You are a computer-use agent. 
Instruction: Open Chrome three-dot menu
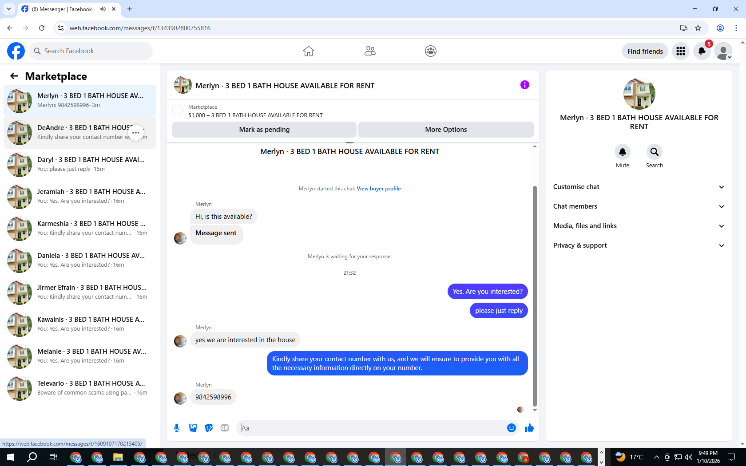coord(736,28)
